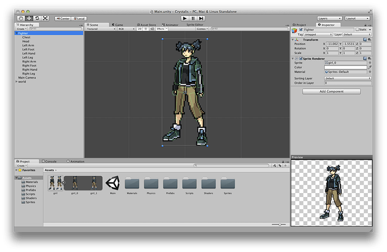This screenshot has height=252, width=387.
Task: Switch to the Console tab
Action: pos(50,161)
